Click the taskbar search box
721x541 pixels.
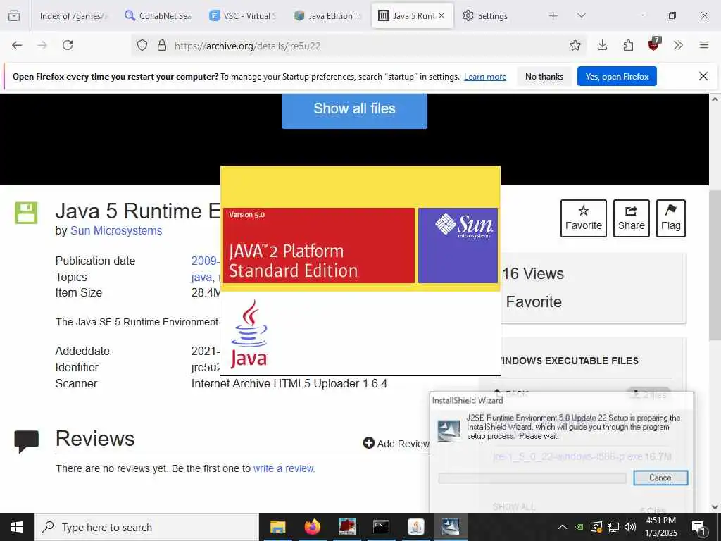[146, 527]
